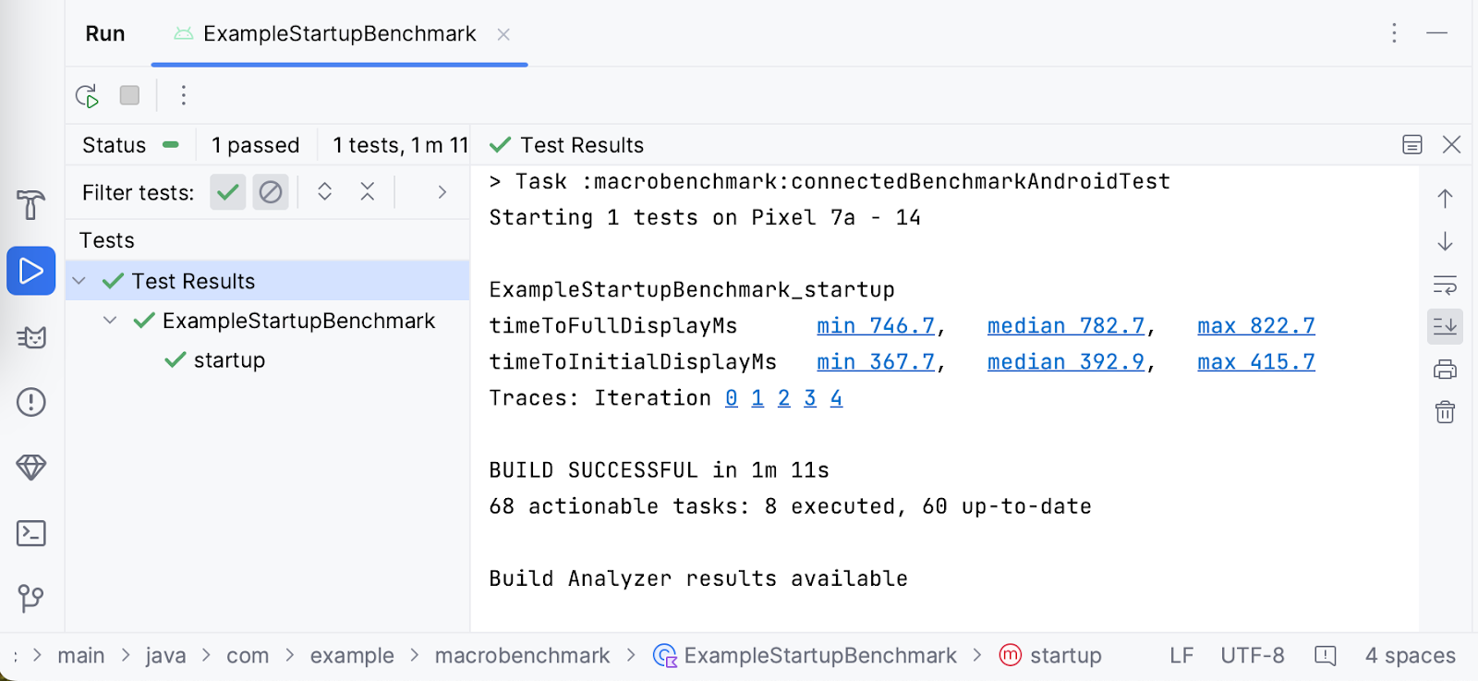Open trace for Iteration 3
This screenshot has height=681, width=1478.
tap(810, 398)
